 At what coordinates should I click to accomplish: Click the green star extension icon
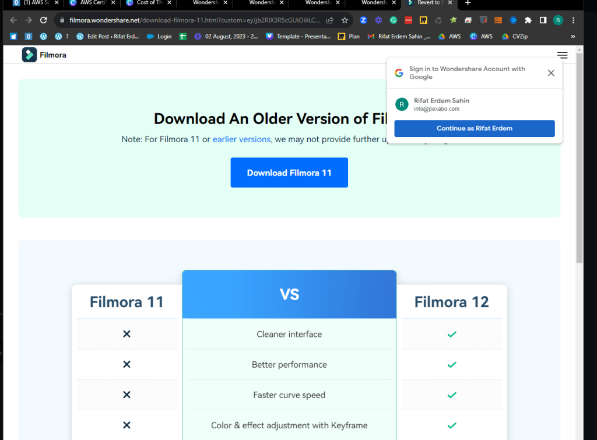453,20
